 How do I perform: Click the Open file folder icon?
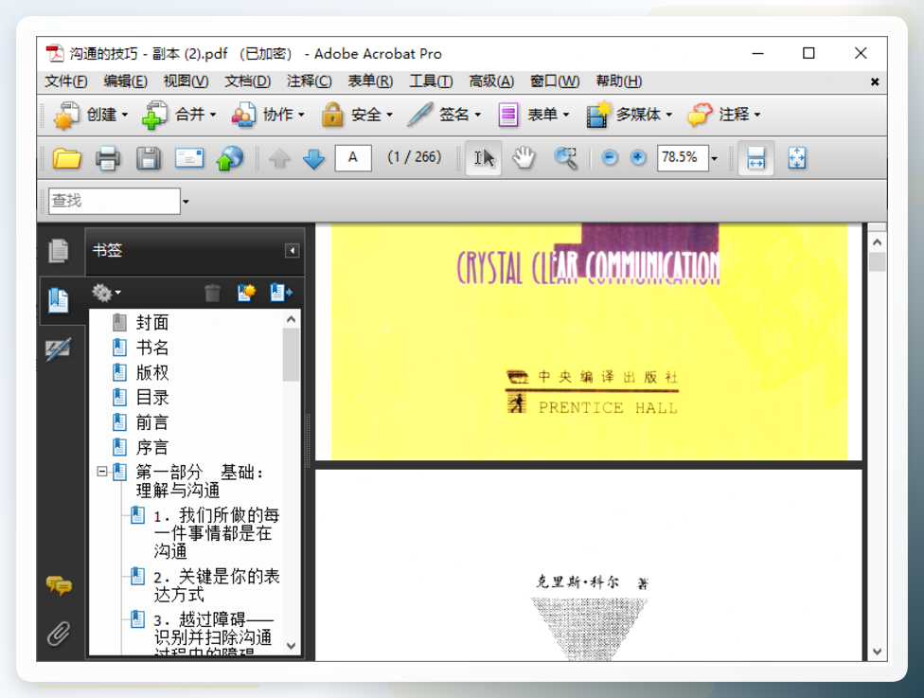66,158
